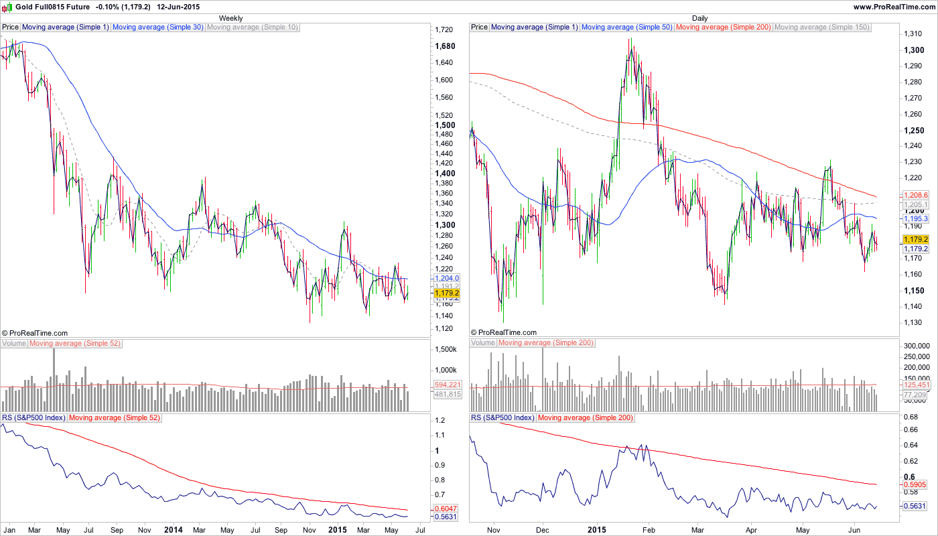
Task: Click the Dec label on Daily time axis
Action: [542, 529]
